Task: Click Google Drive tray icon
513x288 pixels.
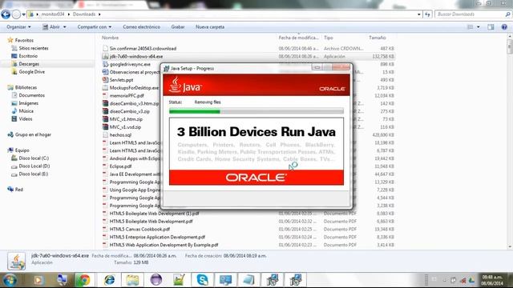Action: 471,280
